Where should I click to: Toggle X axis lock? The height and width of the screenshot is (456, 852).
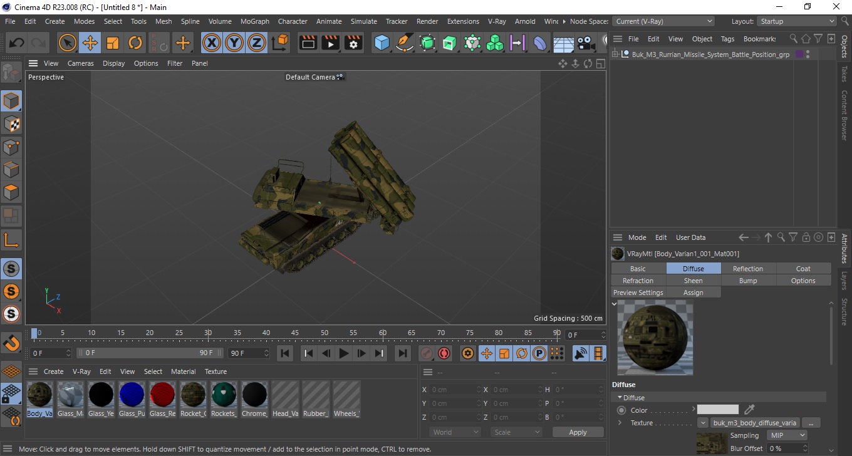point(212,43)
